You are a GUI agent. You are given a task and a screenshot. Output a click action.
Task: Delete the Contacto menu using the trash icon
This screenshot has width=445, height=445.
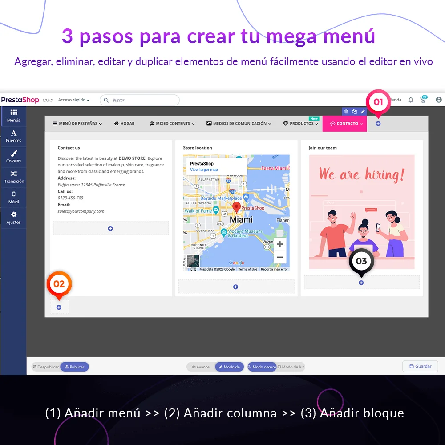(x=347, y=111)
